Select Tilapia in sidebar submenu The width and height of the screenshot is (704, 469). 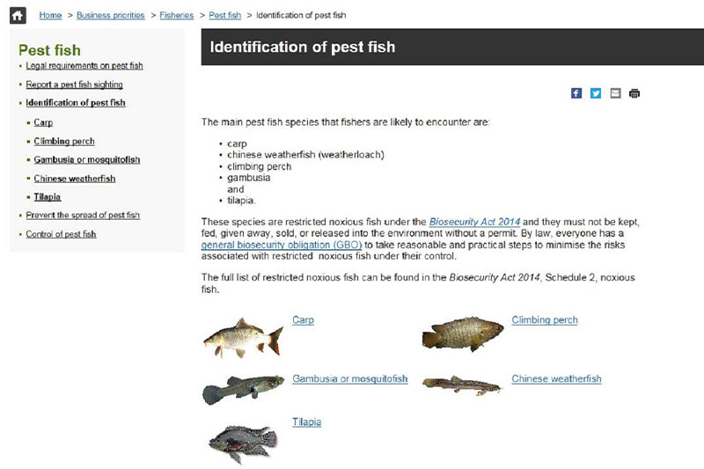[x=47, y=197]
